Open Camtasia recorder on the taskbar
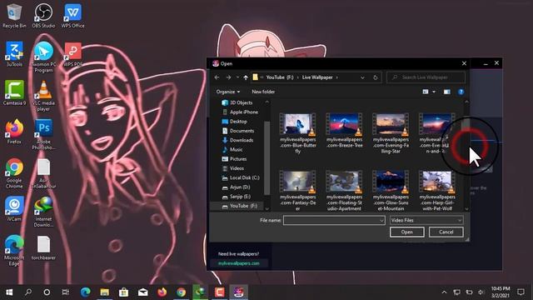 click(x=219, y=292)
